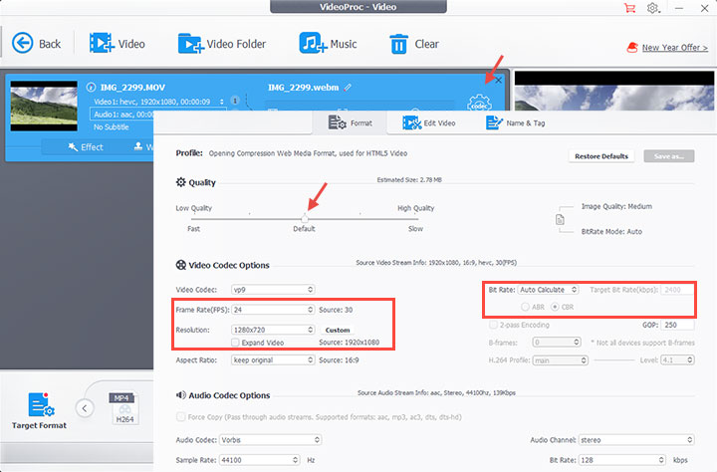Click the Save as... button

tap(669, 156)
